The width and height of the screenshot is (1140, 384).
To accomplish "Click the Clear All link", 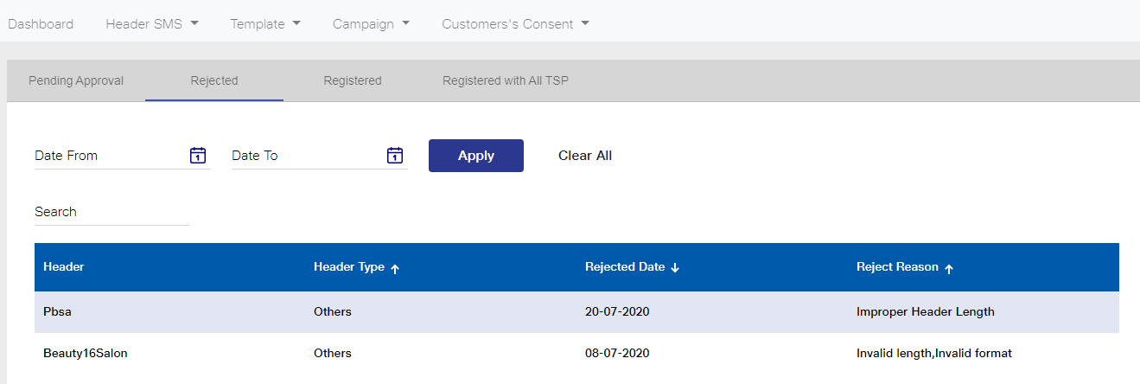I will point(585,156).
